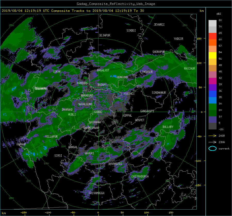Click the YELLAPUR city label
The image size is (232, 216).
(x=51, y=137)
